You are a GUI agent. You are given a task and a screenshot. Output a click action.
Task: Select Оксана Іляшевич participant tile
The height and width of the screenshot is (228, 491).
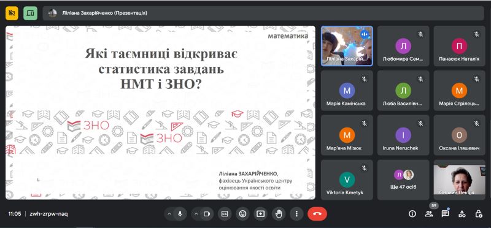click(459, 135)
